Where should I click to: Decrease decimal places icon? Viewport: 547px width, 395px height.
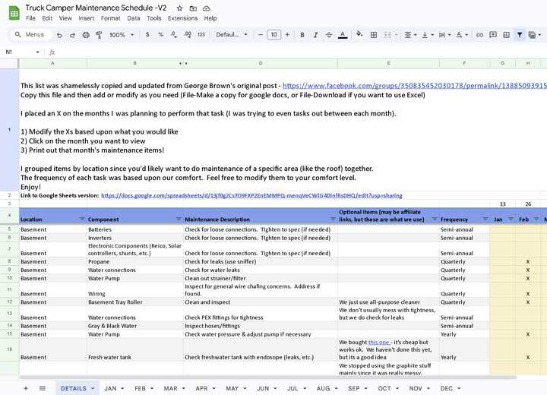(x=174, y=34)
